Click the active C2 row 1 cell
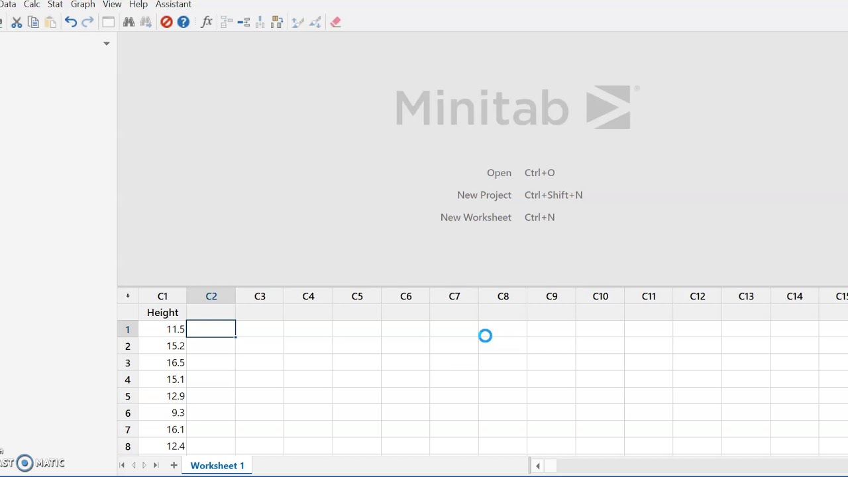 pyautogui.click(x=211, y=329)
